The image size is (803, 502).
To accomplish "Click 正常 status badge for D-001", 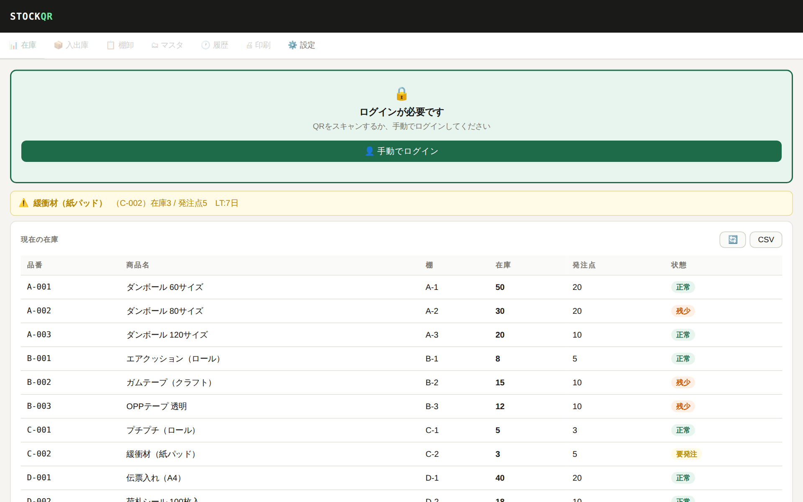I will [683, 478].
